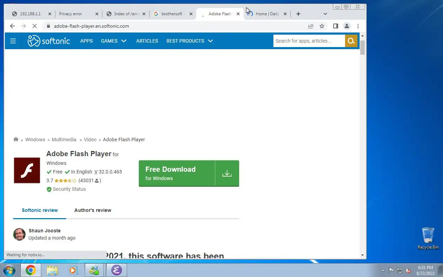Click the star rating display

pos(65,181)
